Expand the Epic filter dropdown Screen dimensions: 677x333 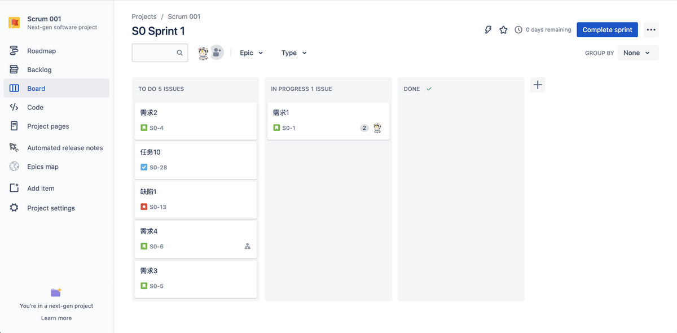251,53
